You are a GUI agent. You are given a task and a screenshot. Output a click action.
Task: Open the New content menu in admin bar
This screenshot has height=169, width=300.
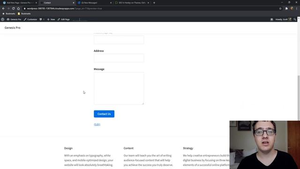point(51,19)
